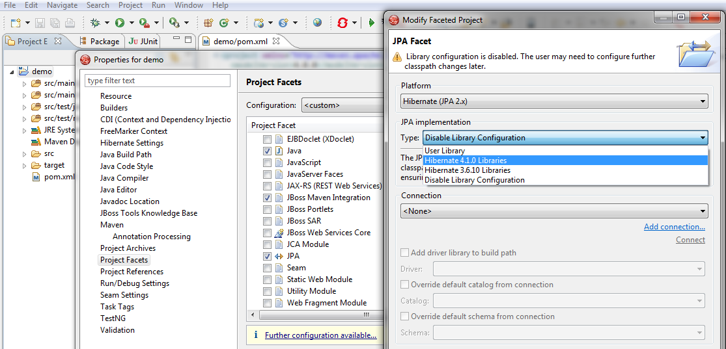This screenshot has width=726, height=349.
Task: Toggle Add driver library to build path
Action: click(x=404, y=253)
